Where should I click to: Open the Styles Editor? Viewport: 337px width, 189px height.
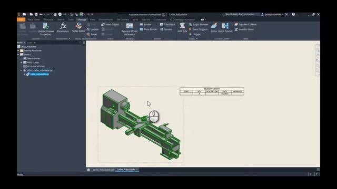coord(78,28)
